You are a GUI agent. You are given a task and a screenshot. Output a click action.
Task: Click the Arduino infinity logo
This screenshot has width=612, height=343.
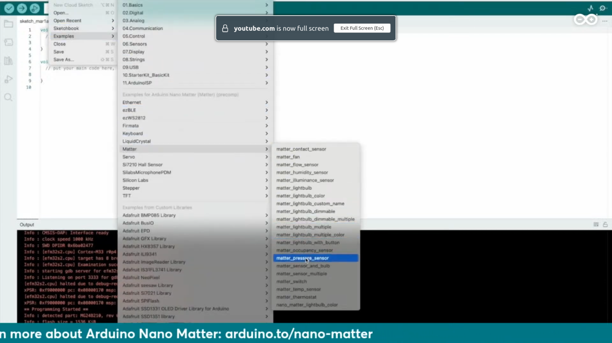[586, 20]
